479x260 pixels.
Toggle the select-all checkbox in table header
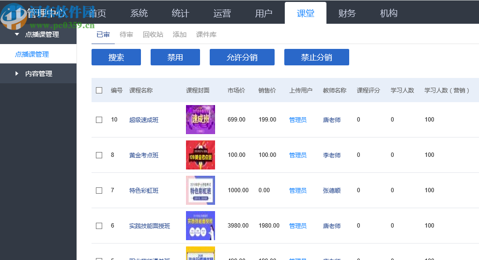99,91
